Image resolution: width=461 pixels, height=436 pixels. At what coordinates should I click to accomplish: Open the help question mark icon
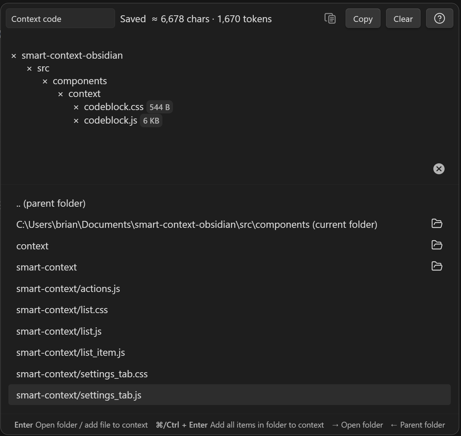pyautogui.click(x=439, y=19)
